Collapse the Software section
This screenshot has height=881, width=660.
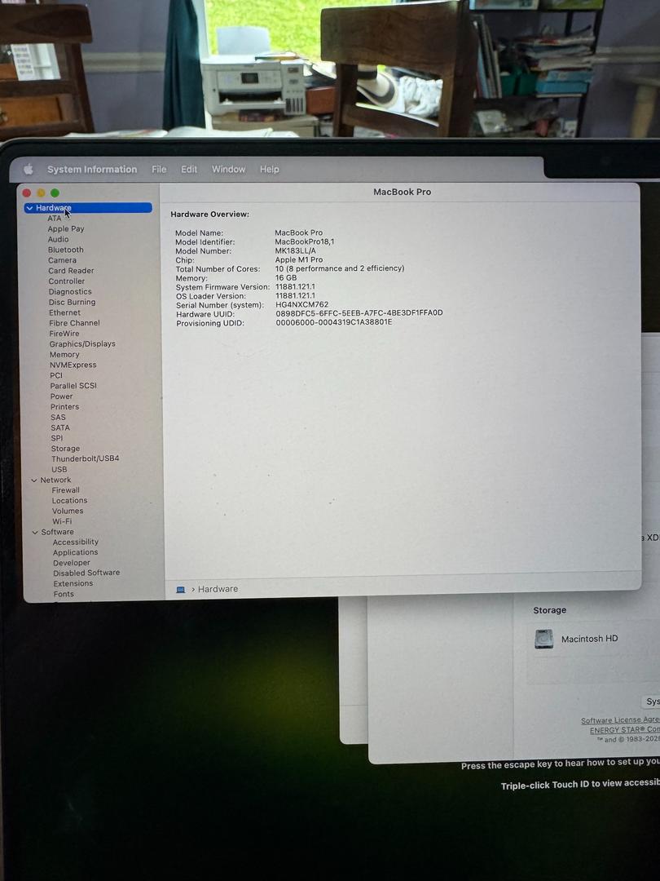(x=35, y=532)
